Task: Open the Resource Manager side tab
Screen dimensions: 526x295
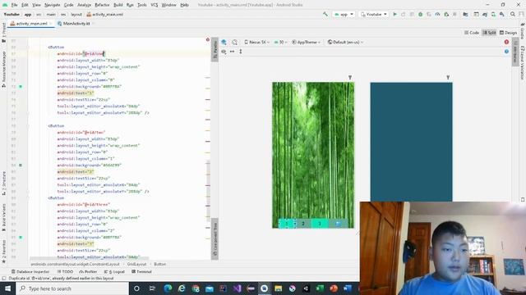Action: pos(3,69)
